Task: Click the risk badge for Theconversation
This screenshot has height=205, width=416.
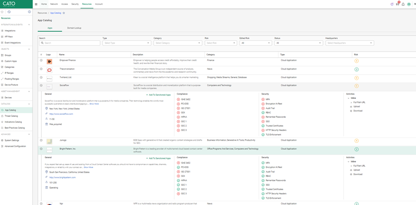Action: click(x=357, y=70)
